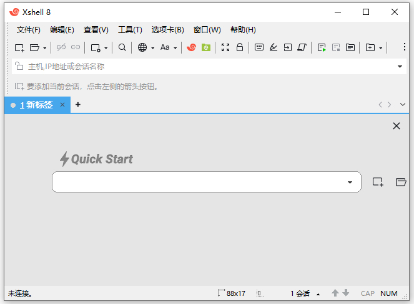The image size is (414, 304).
Task: Open the toolbar overflow three-dots menu
Action: pyautogui.click(x=404, y=47)
